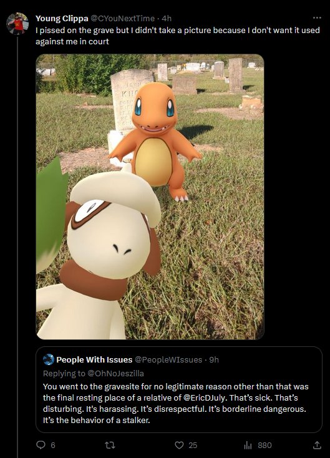Enlarge the cemetery Charmander photo
This screenshot has width=330, height=458.
pos(150,197)
